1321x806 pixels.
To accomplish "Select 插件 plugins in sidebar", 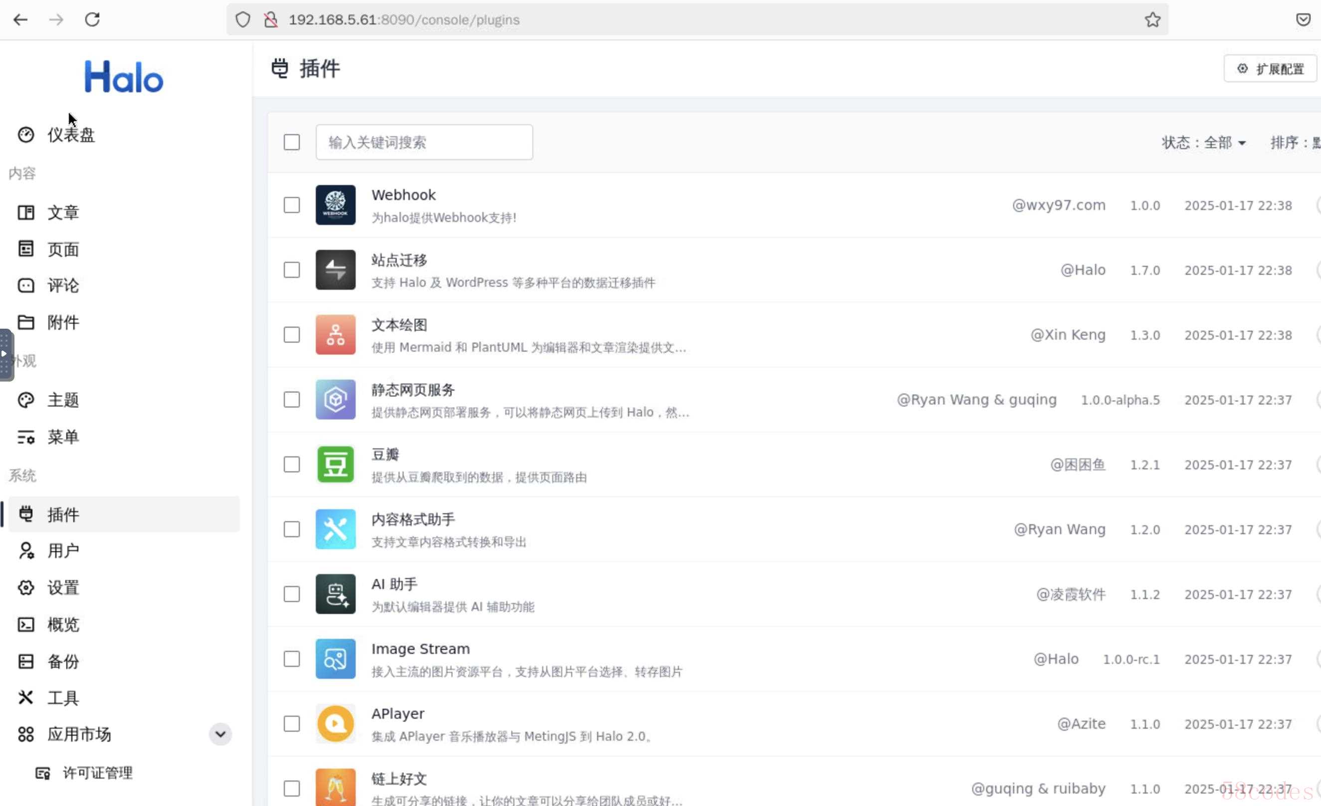I will 124,514.
